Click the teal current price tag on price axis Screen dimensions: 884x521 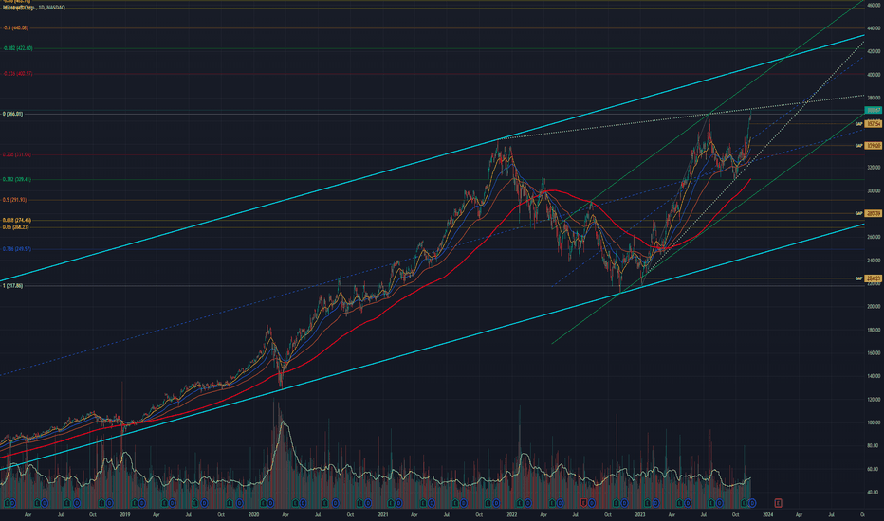[x=874, y=111]
